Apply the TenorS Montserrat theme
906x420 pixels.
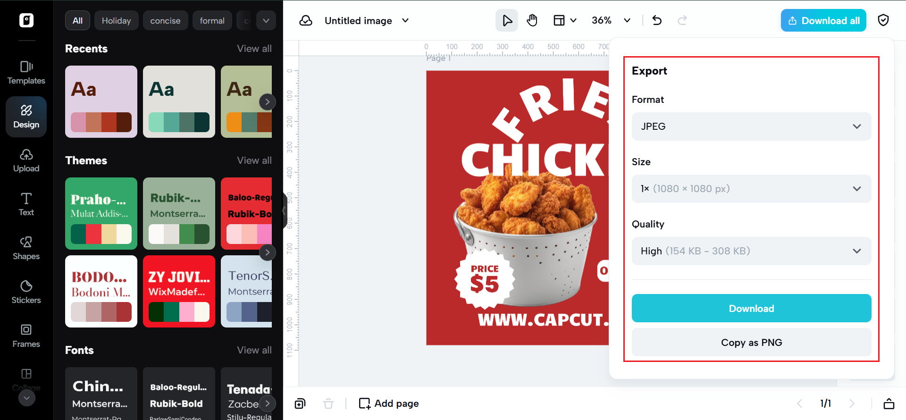tap(246, 291)
